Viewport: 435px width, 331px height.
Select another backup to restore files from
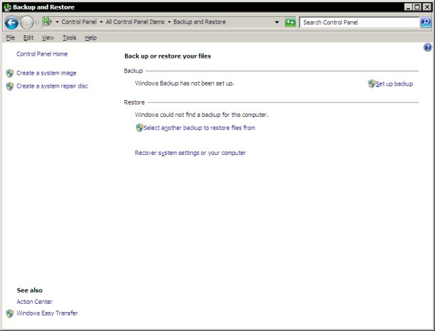[199, 128]
